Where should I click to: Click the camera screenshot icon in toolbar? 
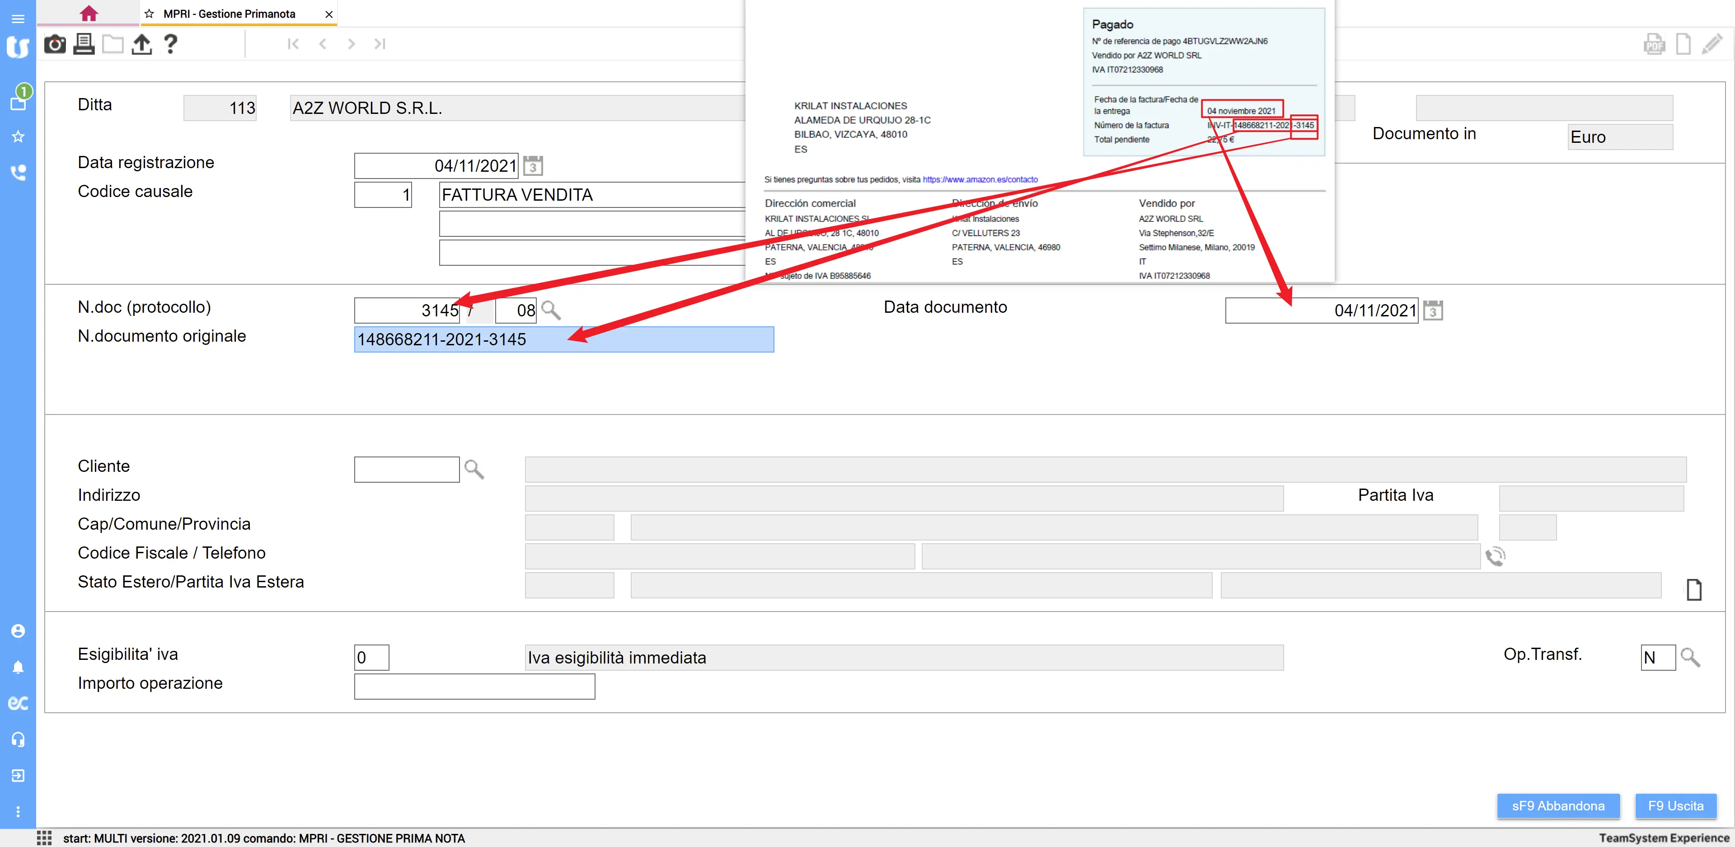pos(55,44)
